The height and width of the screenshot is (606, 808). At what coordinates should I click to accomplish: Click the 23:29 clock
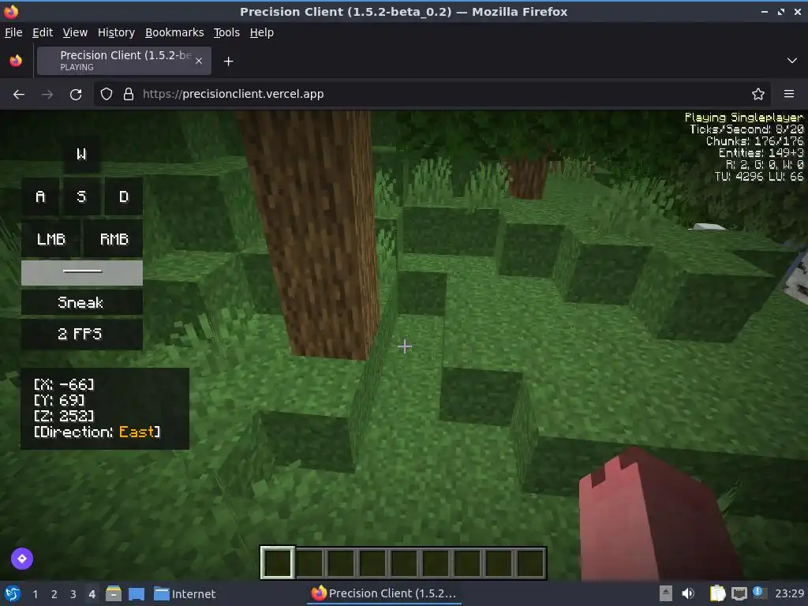point(789,593)
